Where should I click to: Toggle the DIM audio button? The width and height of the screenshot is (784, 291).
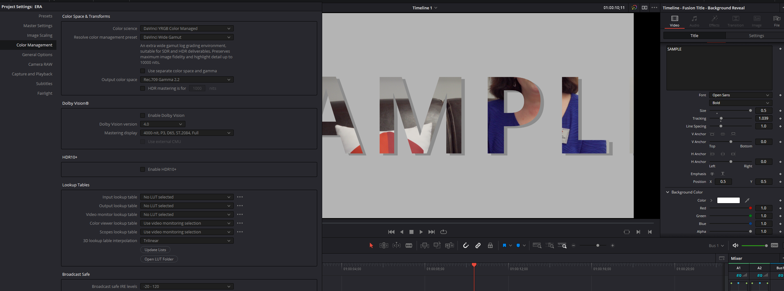click(x=774, y=245)
